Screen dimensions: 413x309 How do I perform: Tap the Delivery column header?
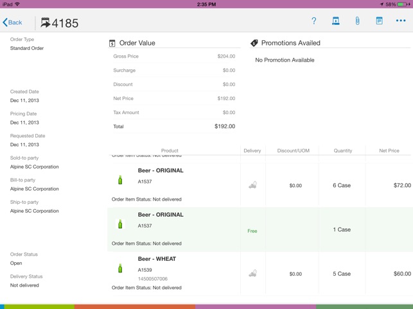click(252, 151)
